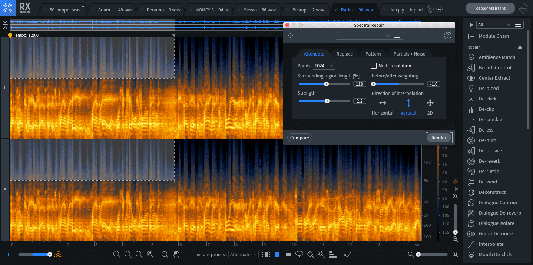Adjust Before/after weighting slider
The height and width of the screenshot is (265, 533).
398,84
